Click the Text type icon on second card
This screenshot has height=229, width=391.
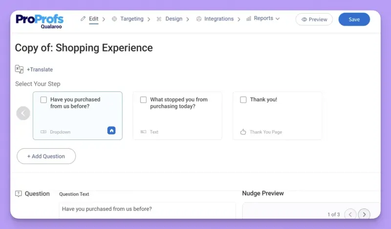point(143,132)
